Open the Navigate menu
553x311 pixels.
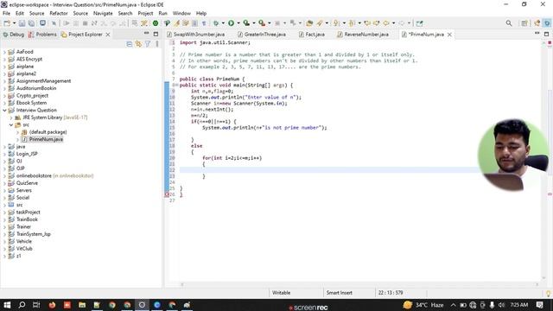coord(103,14)
